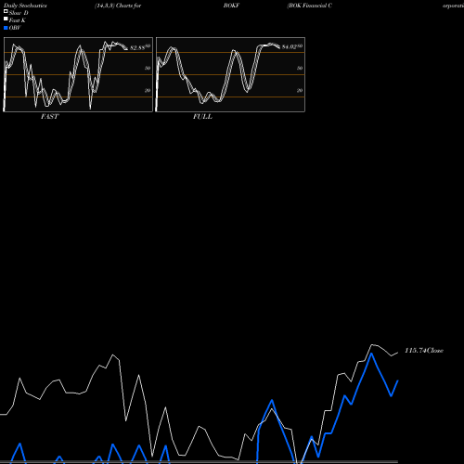The image size is (464, 464).
Task: Click the blue OBV legend swatch
Action: pyautogui.click(x=6, y=28)
